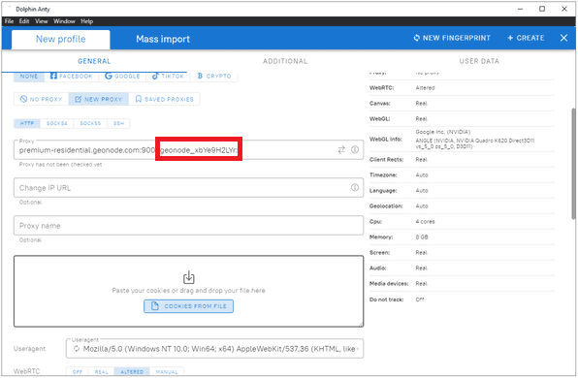Set WebRTC to Off

click(x=78, y=372)
